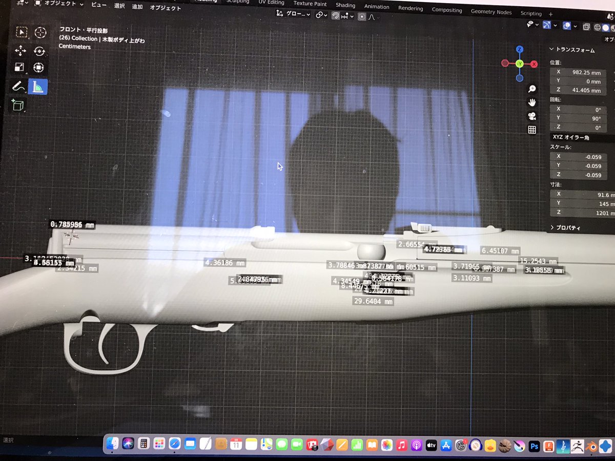
Task: Select the Measure ruler tool
Action: (x=38, y=87)
